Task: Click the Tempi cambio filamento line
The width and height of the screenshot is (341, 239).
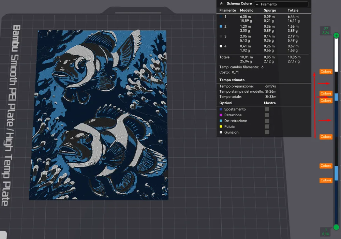Action: pos(241,67)
